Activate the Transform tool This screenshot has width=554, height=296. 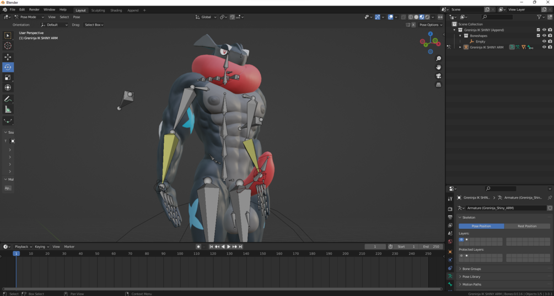[x=8, y=87]
